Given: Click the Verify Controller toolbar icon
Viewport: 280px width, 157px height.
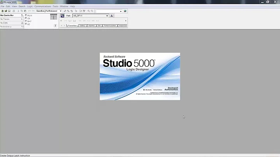Looking at the screenshot, I should pos(84,11).
